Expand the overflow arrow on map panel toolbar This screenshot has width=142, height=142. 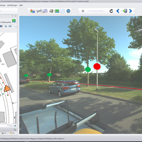(16, 26)
